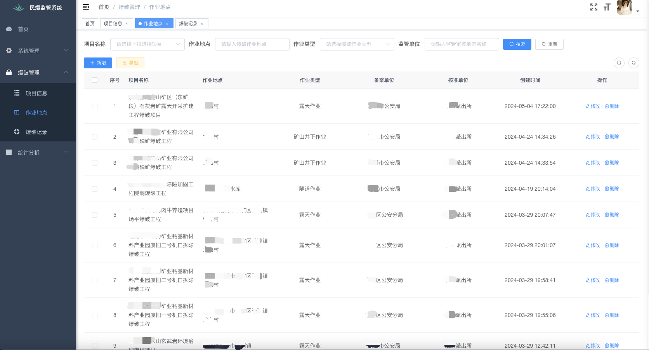Expand 统计分析 sidebar menu

pyautogui.click(x=38, y=153)
